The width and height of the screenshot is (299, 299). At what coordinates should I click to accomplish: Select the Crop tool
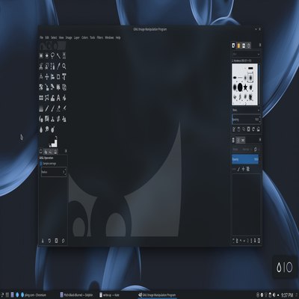tap(58, 77)
